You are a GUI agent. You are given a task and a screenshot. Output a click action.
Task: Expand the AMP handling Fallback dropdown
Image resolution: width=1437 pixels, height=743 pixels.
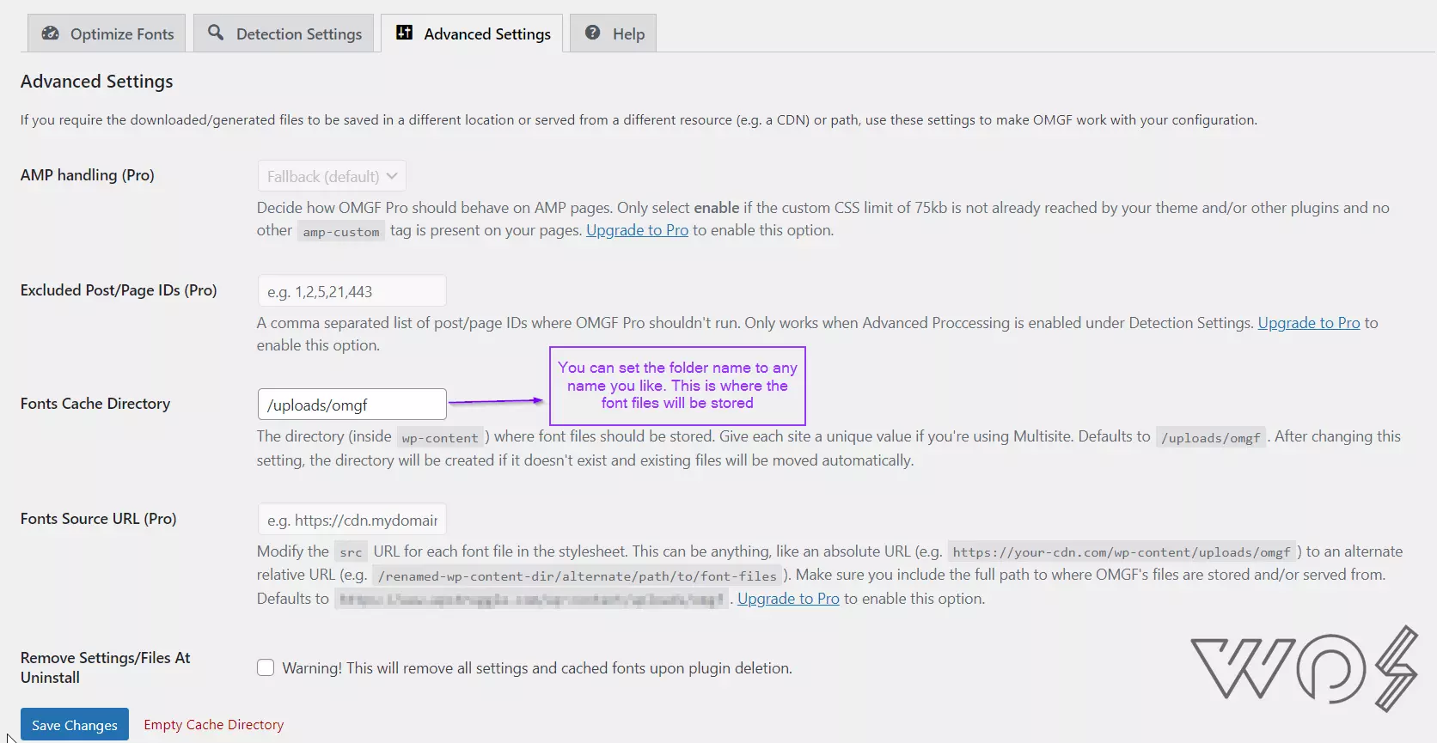332,176
